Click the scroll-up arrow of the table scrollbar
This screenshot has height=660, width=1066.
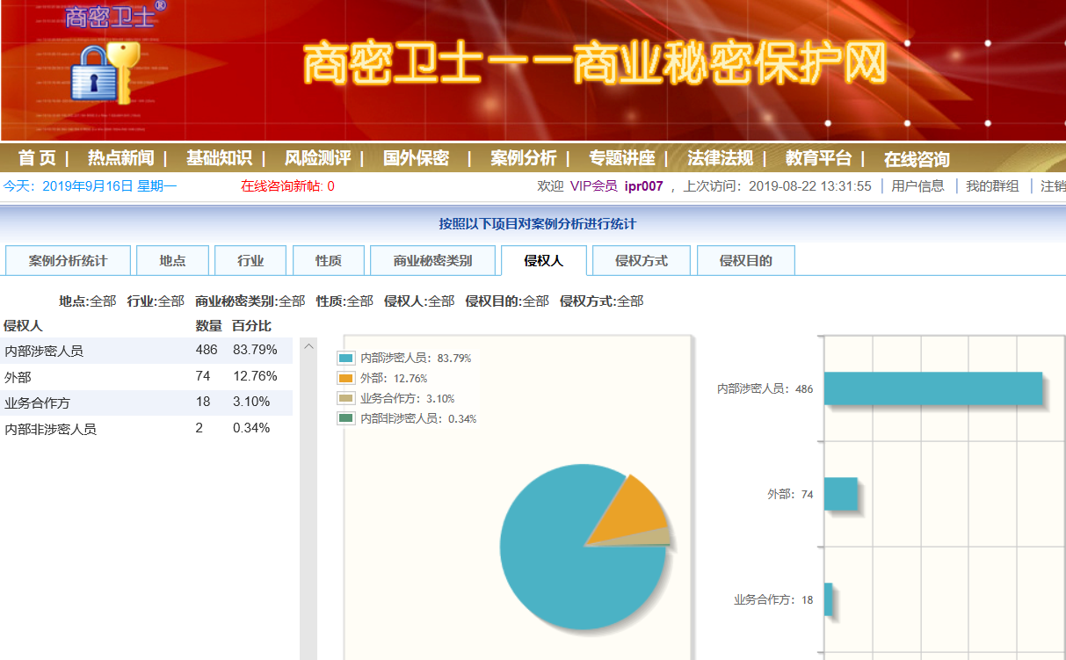tap(308, 347)
